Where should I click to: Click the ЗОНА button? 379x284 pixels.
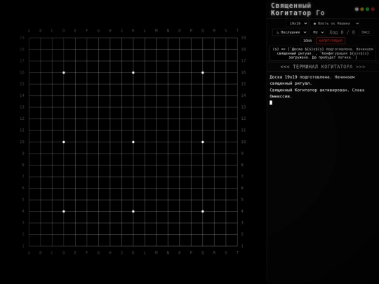(x=307, y=41)
